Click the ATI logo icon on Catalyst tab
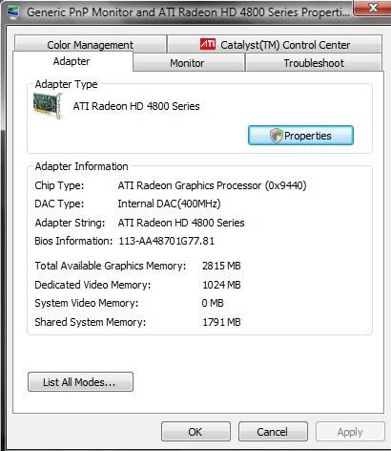 tap(208, 44)
